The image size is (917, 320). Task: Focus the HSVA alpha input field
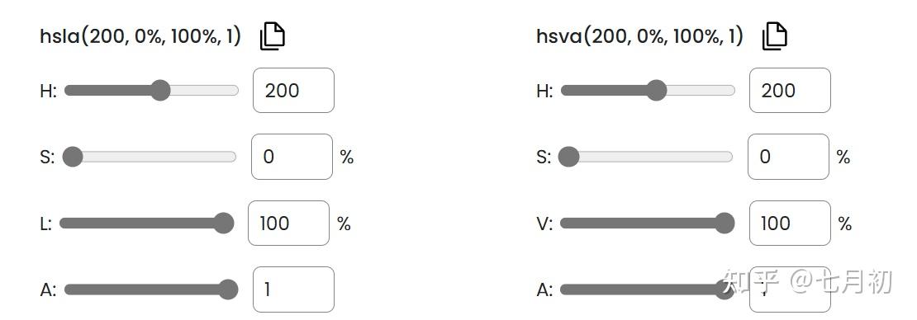point(790,289)
